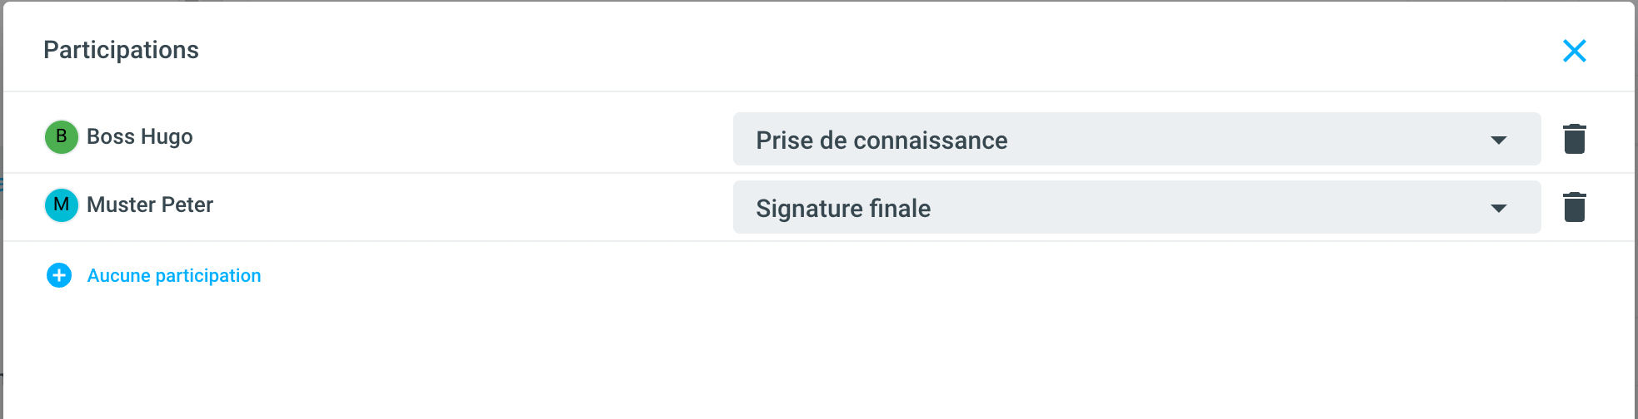
Task: Open the Prise de connaissance dropdown
Action: 1136,140
